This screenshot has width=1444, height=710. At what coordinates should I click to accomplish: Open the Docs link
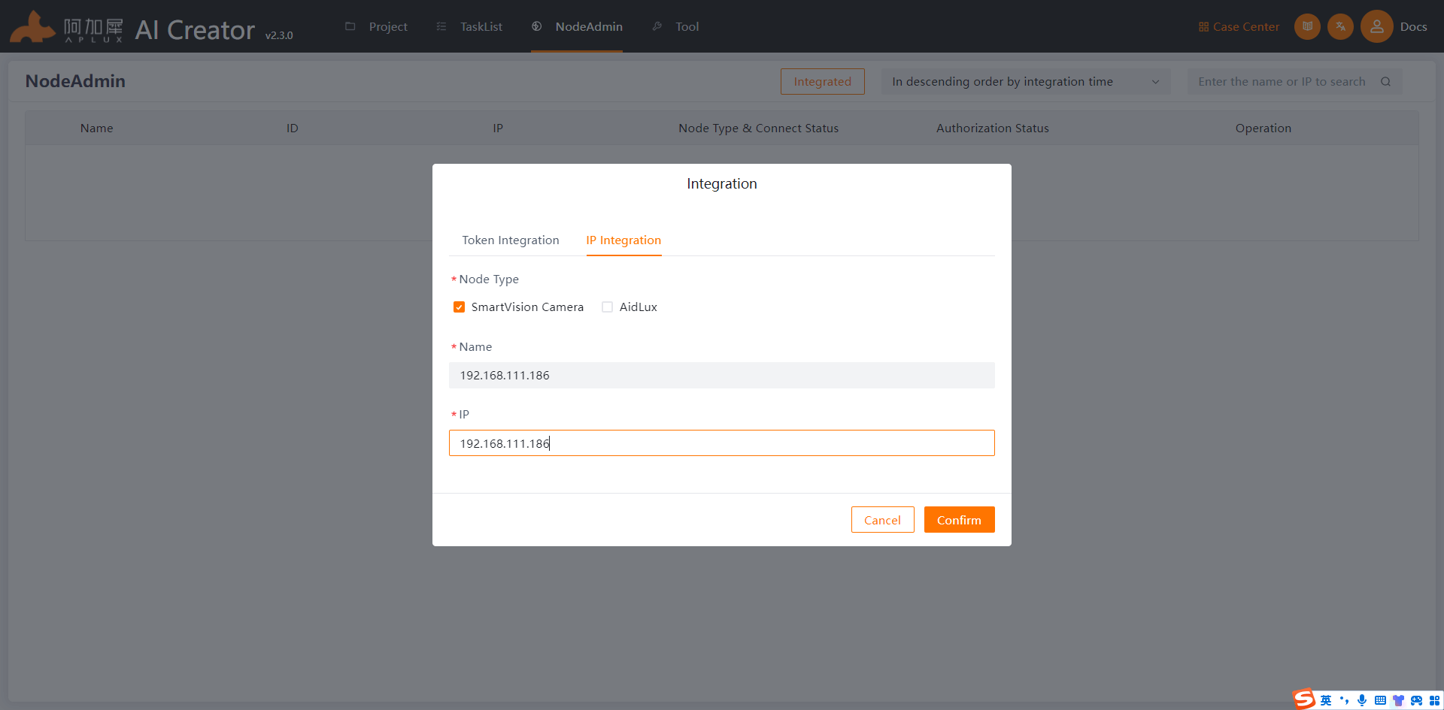(x=1413, y=27)
